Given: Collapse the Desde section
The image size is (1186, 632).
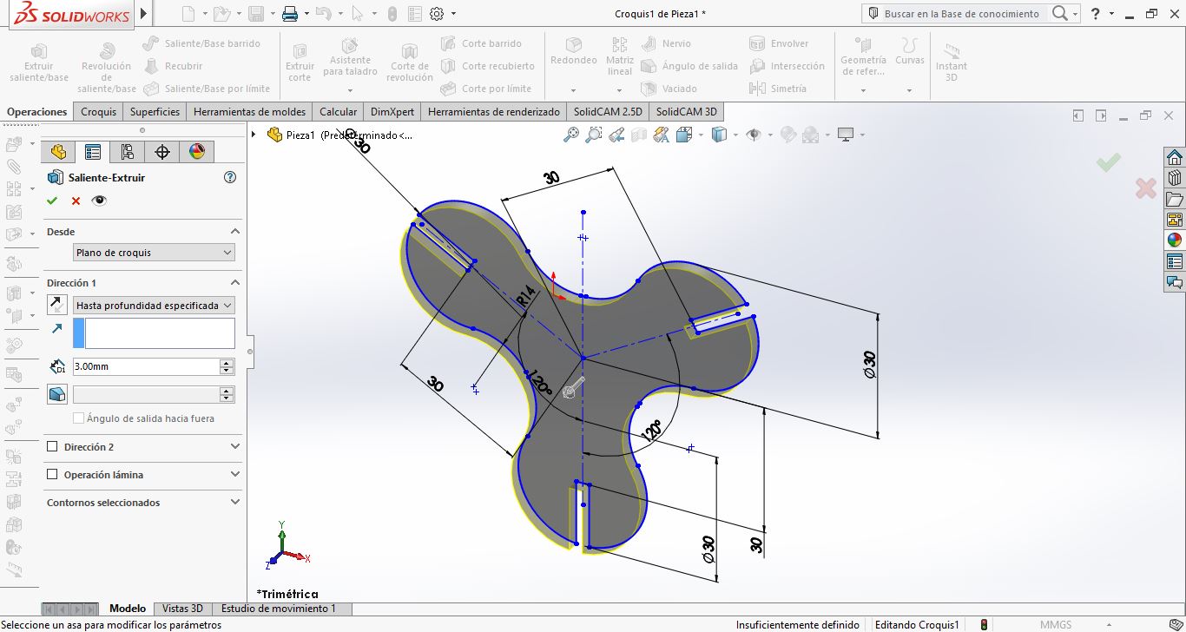Looking at the screenshot, I should click(234, 232).
